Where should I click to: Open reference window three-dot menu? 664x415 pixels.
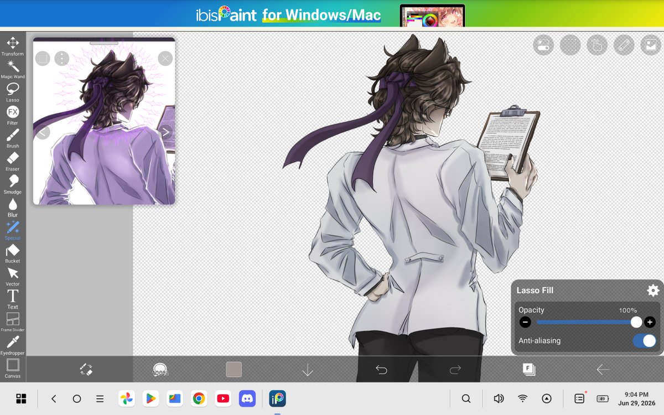(x=62, y=59)
